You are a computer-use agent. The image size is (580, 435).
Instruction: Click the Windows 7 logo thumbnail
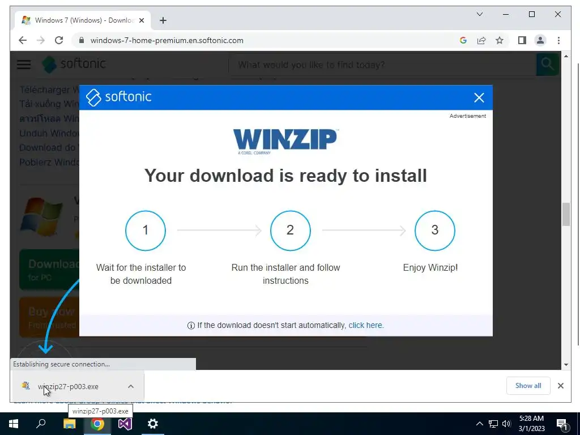pyautogui.click(x=42, y=217)
